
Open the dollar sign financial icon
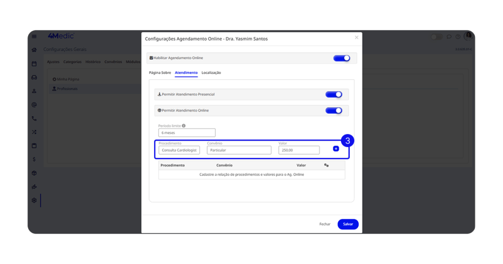point(34,159)
